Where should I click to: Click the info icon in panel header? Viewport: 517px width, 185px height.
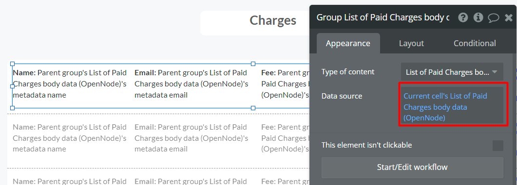click(478, 17)
